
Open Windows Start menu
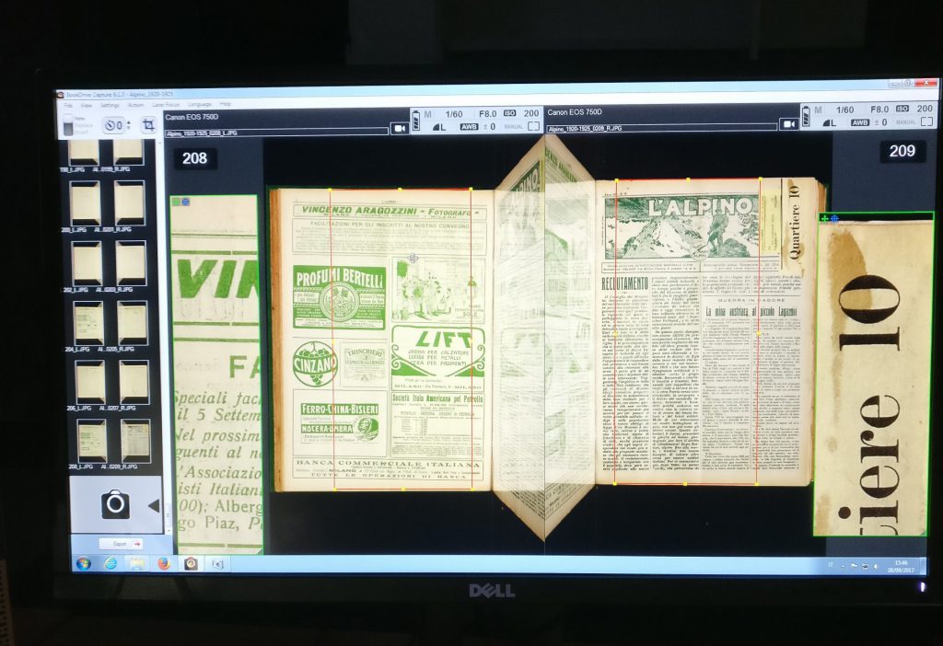point(83,564)
